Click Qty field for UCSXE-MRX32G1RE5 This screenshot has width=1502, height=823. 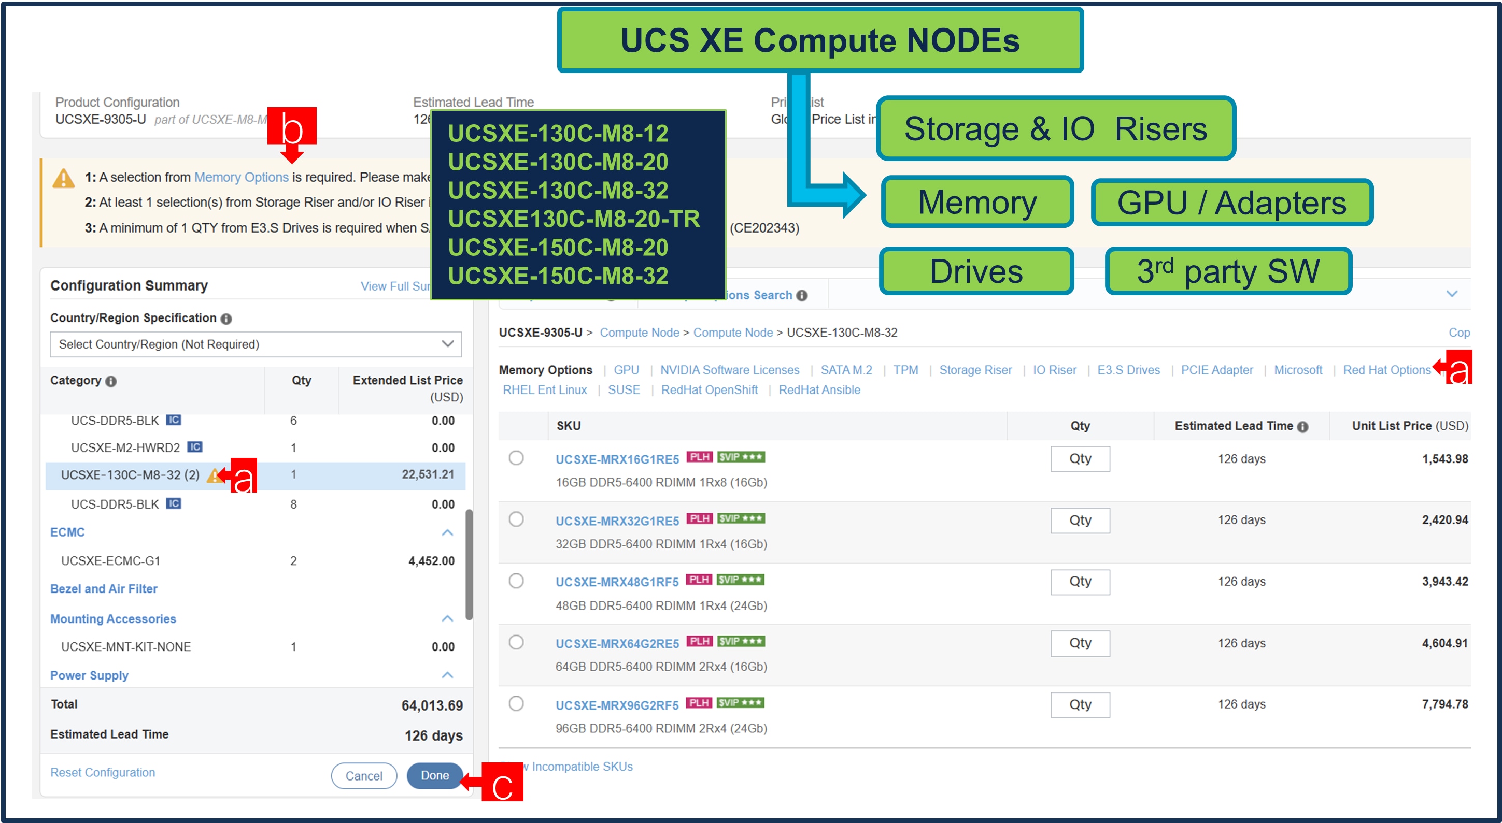click(1080, 521)
